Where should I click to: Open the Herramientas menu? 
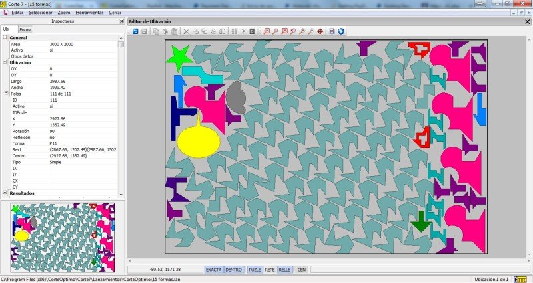[x=89, y=13]
